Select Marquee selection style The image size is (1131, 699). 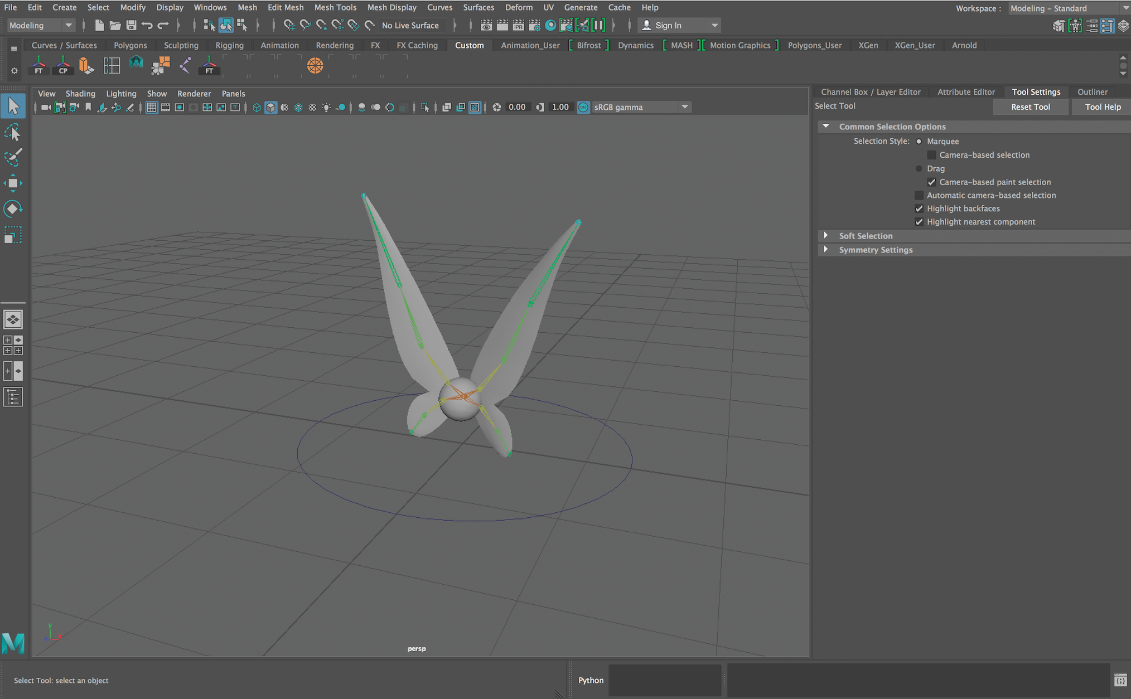pos(919,142)
